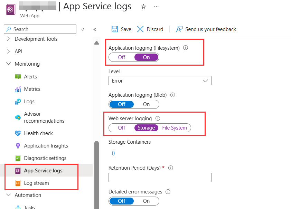Click the Save floppy disk icon
Image resolution: width=291 pixels, height=209 pixels.
[115, 29]
